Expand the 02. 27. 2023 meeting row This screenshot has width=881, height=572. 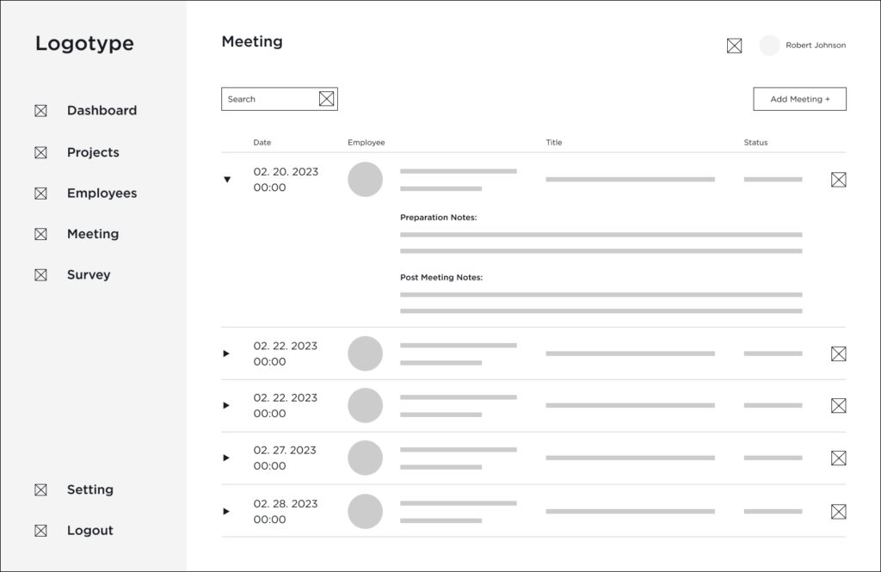coord(226,458)
